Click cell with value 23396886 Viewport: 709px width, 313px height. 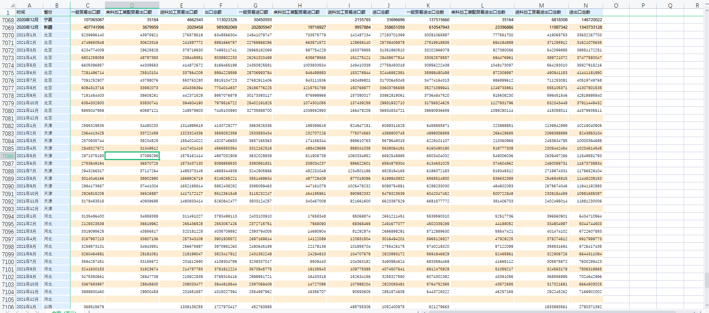point(482,27)
